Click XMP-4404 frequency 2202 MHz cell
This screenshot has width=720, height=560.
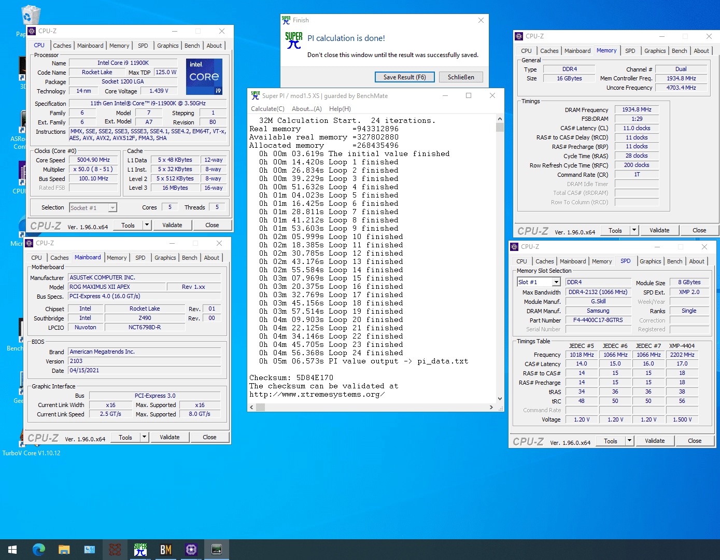pos(682,355)
